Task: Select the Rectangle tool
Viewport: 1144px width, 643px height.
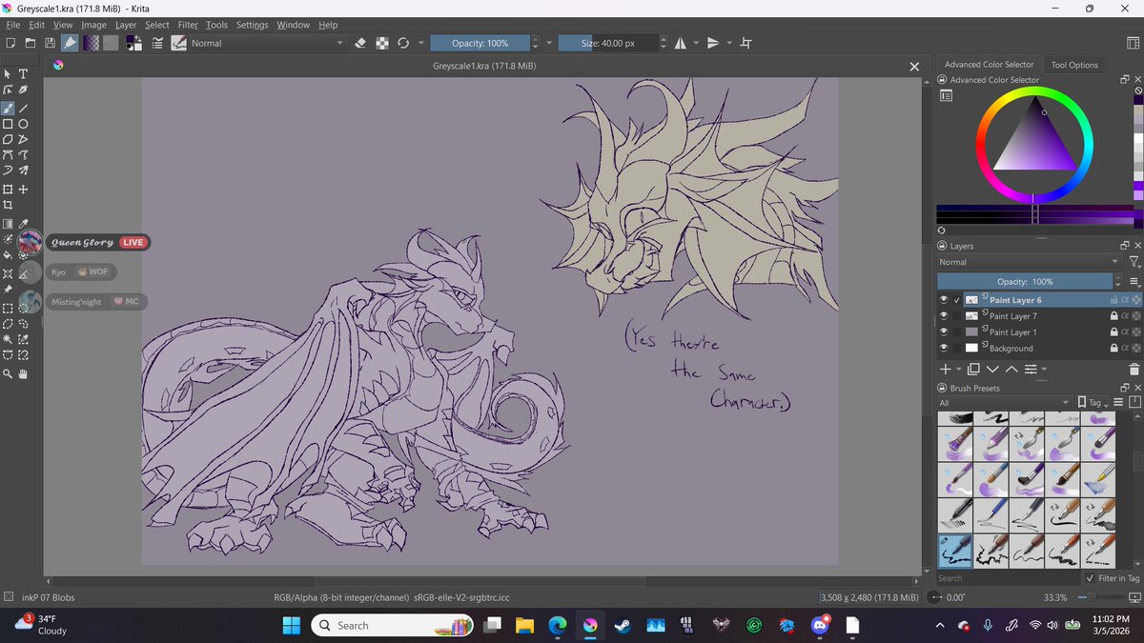Action: pyautogui.click(x=8, y=124)
